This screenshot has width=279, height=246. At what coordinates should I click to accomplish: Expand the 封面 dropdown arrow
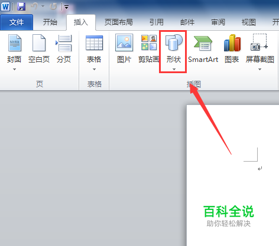point(14,69)
